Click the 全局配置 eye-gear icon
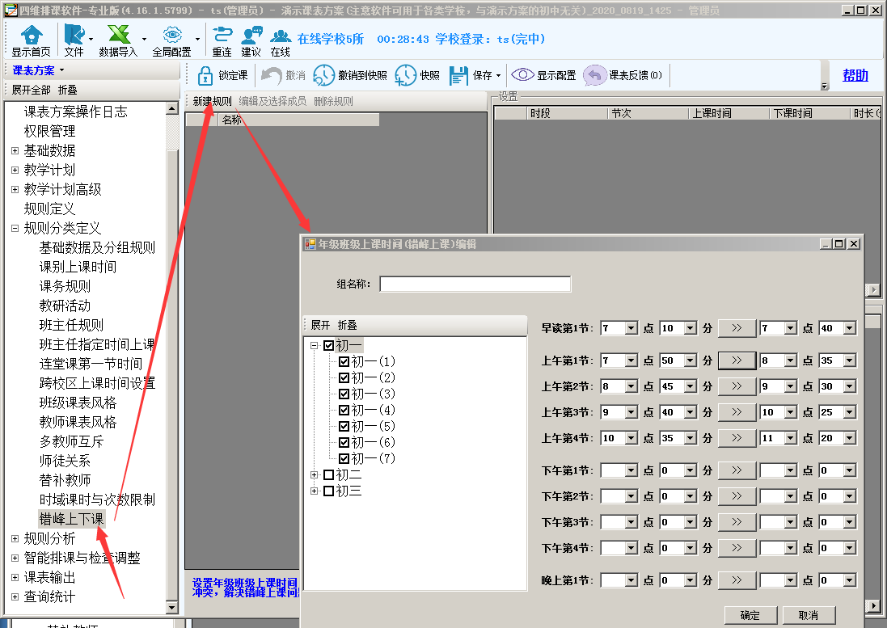The height and width of the screenshot is (628, 887). (x=171, y=36)
